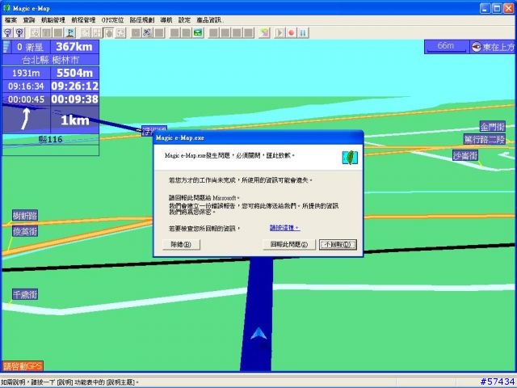Open the 檔案 menu
The height and width of the screenshot is (388, 517).
pos(11,20)
